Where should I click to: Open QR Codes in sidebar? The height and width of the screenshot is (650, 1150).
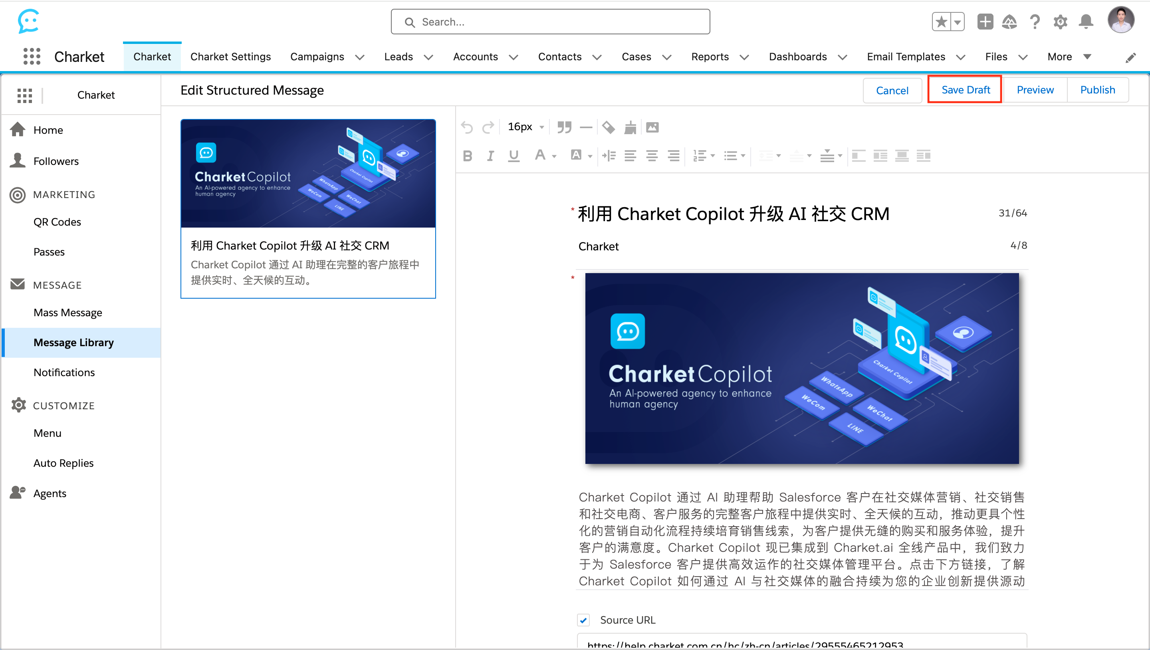(x=57, y=222)
